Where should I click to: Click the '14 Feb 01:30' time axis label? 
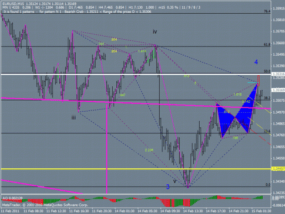point(124,211)
